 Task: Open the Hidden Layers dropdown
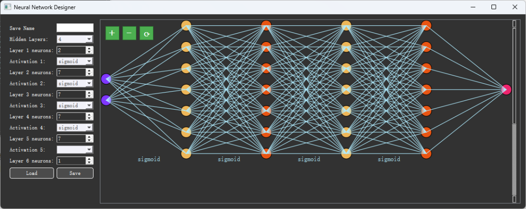pyautogui.click(x=75, y=39)
